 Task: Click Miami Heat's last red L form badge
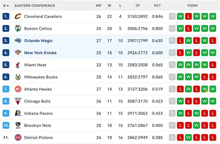click(213, 65)
